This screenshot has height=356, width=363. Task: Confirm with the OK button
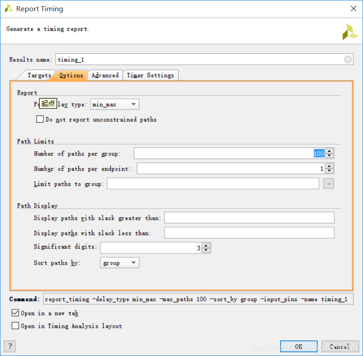pos(298,347)
